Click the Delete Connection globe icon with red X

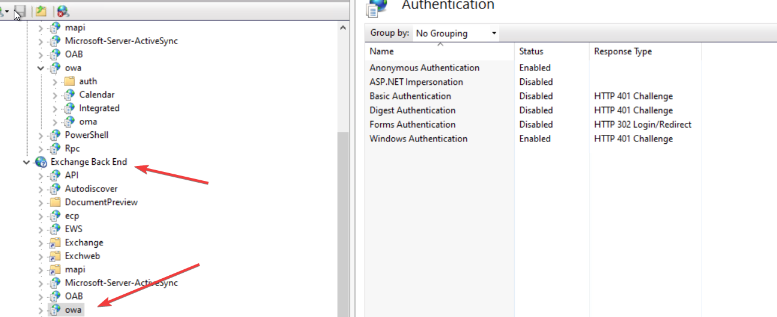click(x=63, y=11)
